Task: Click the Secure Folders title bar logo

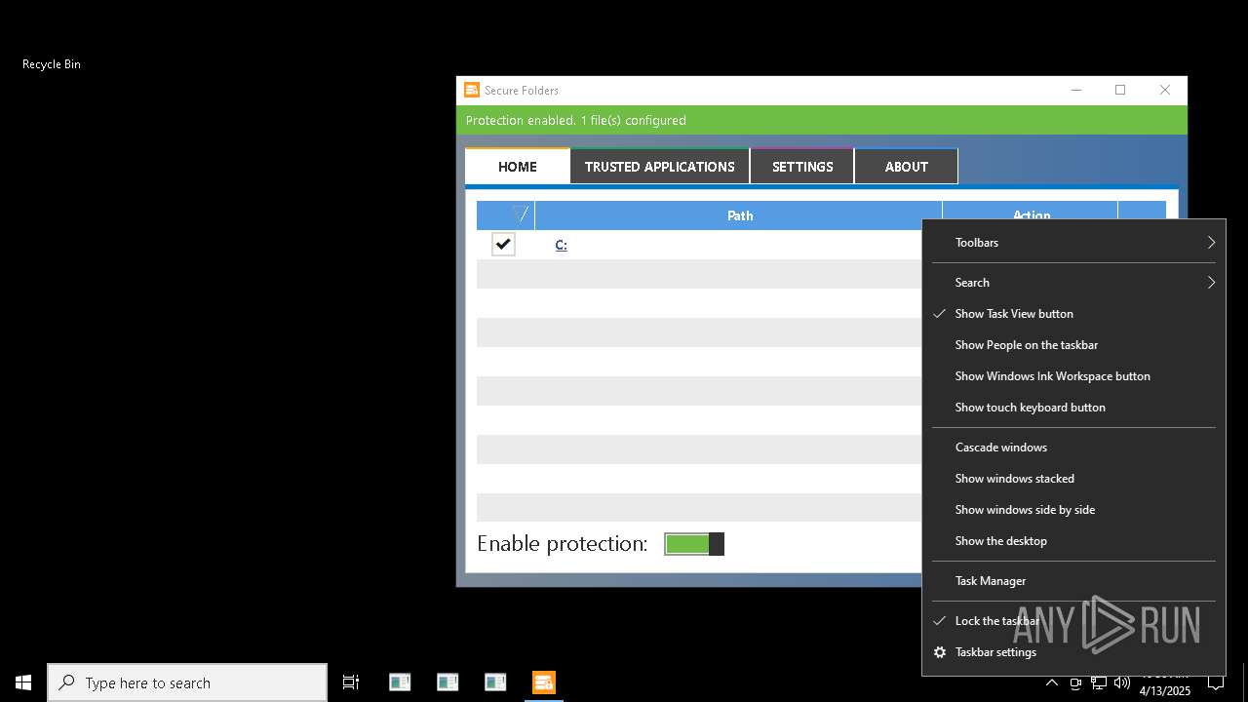Action: 472,90
